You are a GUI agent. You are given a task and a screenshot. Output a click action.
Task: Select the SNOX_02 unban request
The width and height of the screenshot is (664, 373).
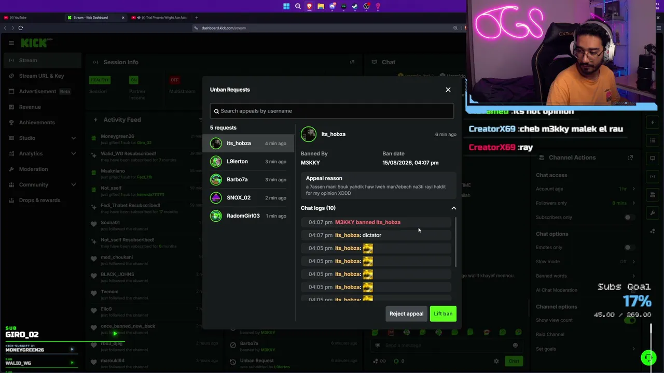[248, 198]
